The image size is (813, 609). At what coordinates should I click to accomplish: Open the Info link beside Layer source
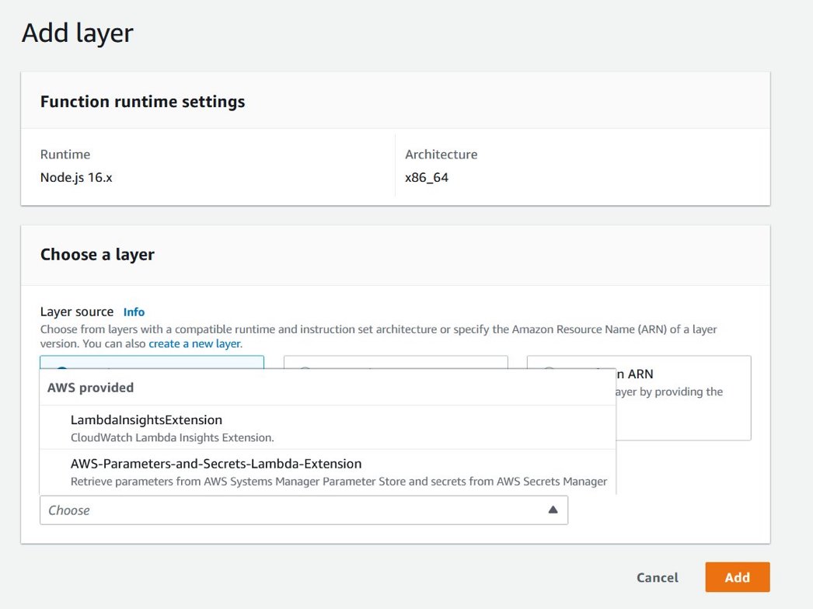[x=134, y=311]
